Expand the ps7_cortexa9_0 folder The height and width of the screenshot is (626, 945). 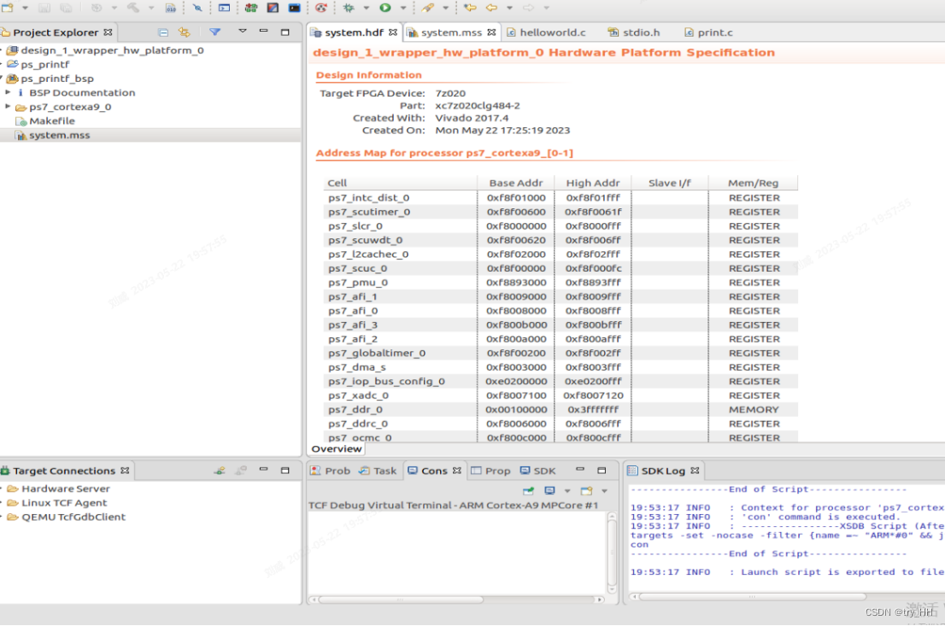click(x=8, y=107)
